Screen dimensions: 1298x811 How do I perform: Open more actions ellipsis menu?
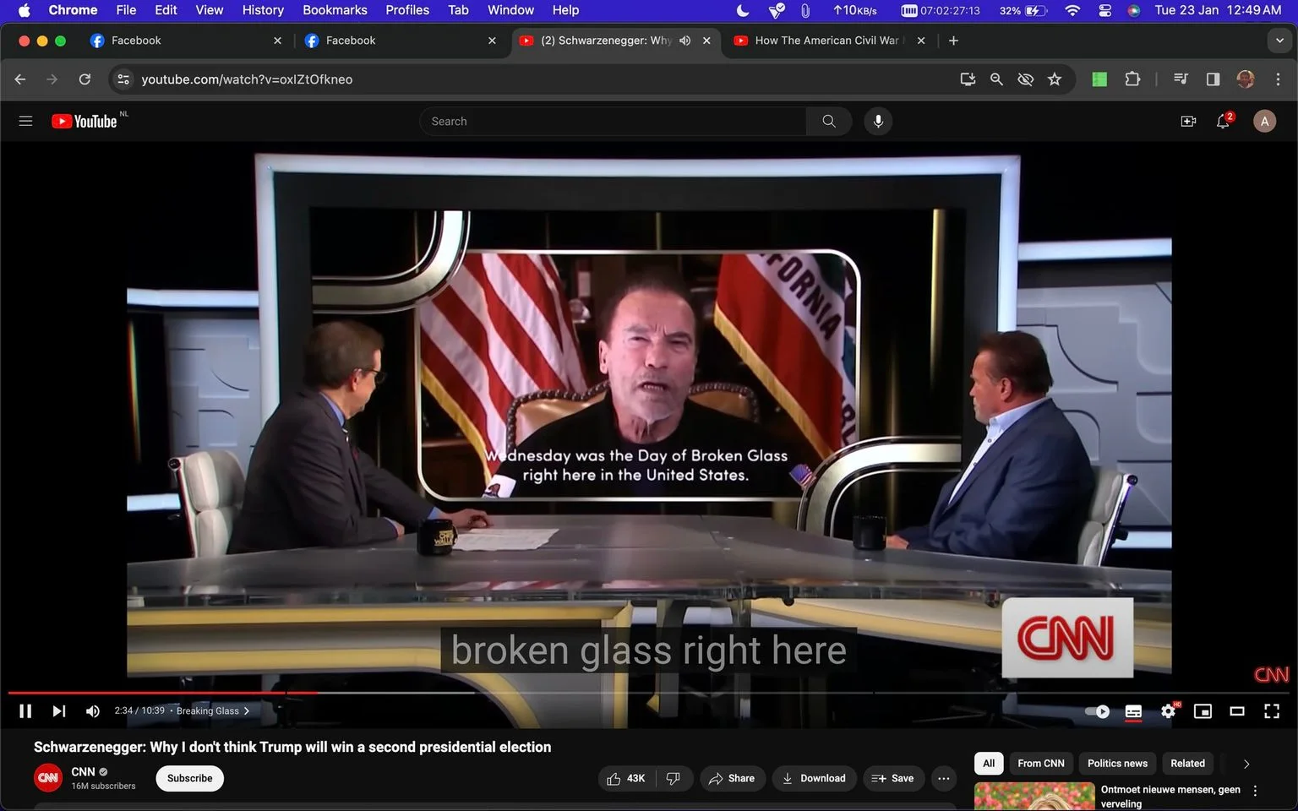944,778
